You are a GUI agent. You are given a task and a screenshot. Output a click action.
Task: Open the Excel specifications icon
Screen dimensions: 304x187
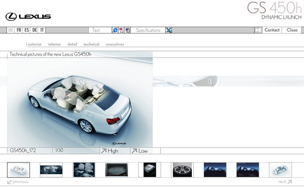[x=169, y=30]
